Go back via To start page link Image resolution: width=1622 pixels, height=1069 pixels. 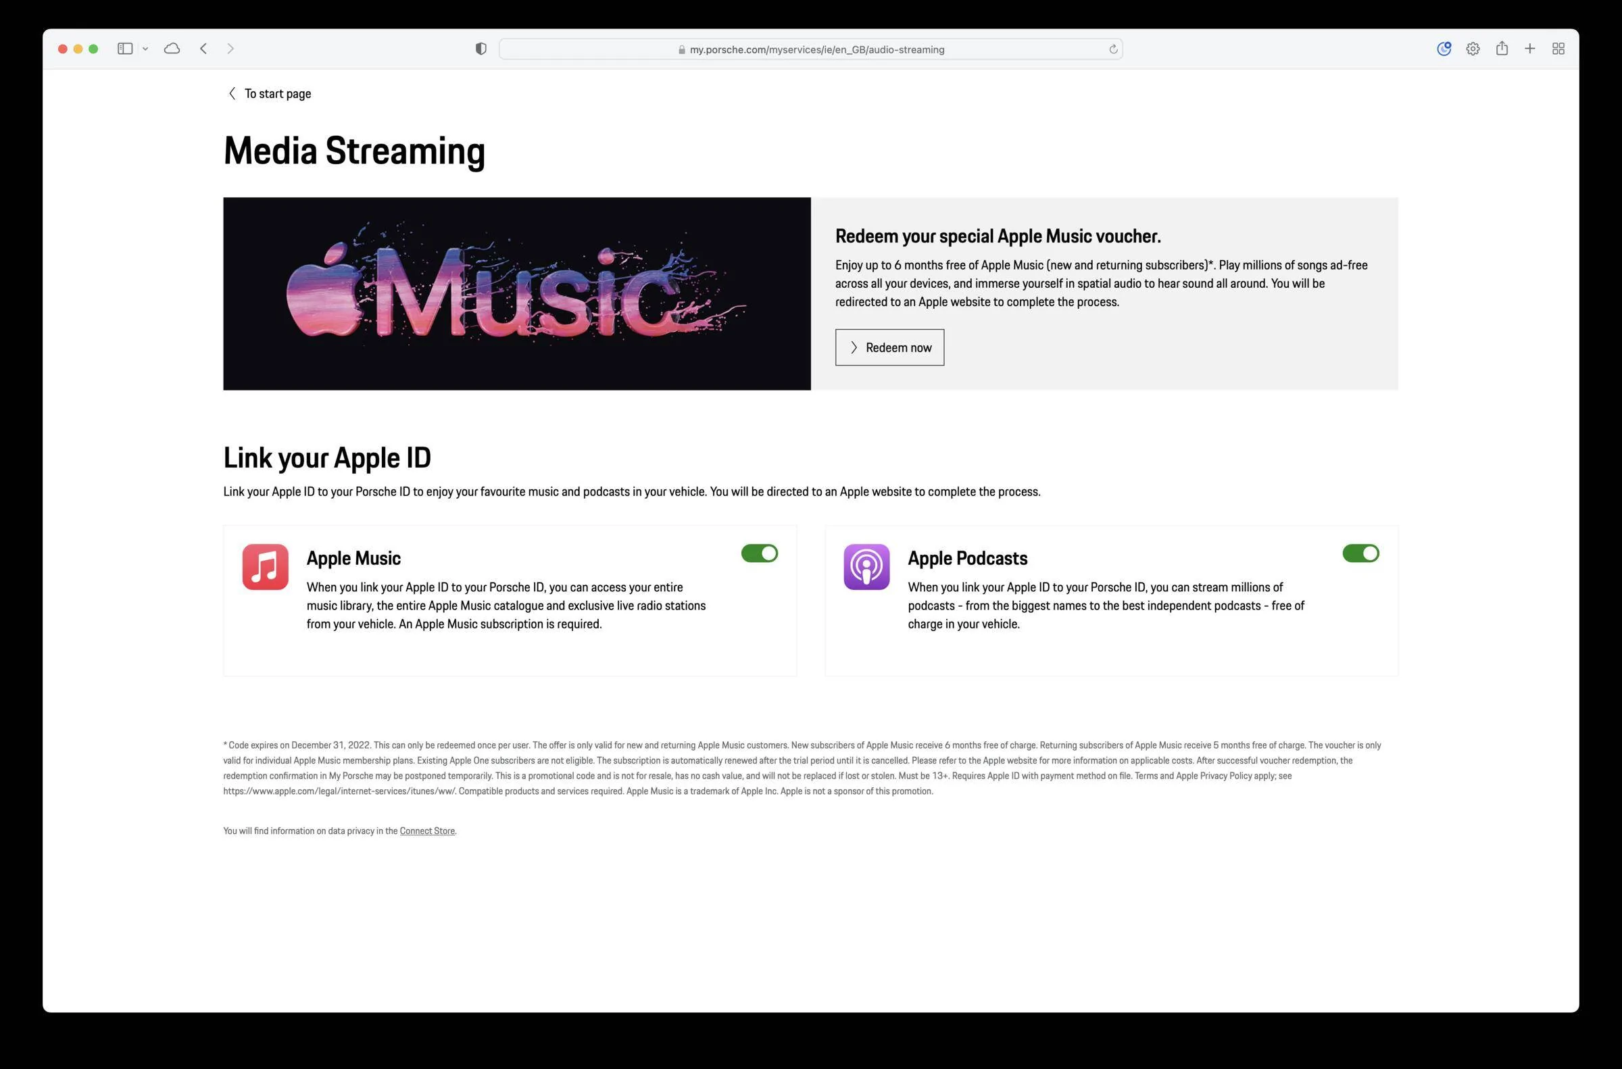click(x=269, y=93)
